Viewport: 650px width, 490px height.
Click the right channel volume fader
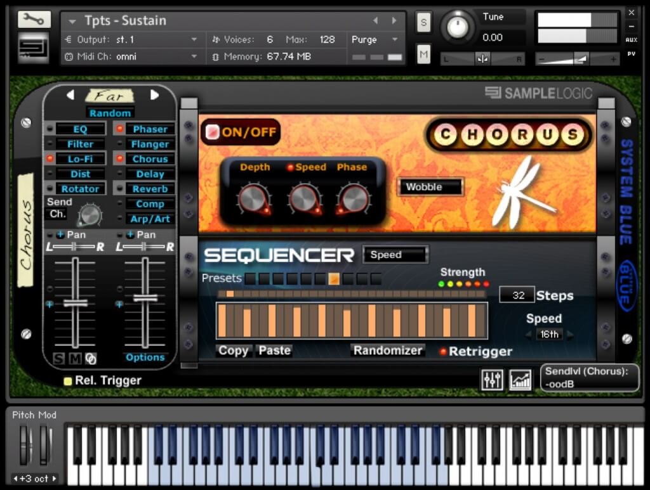[x=145, y=298]
